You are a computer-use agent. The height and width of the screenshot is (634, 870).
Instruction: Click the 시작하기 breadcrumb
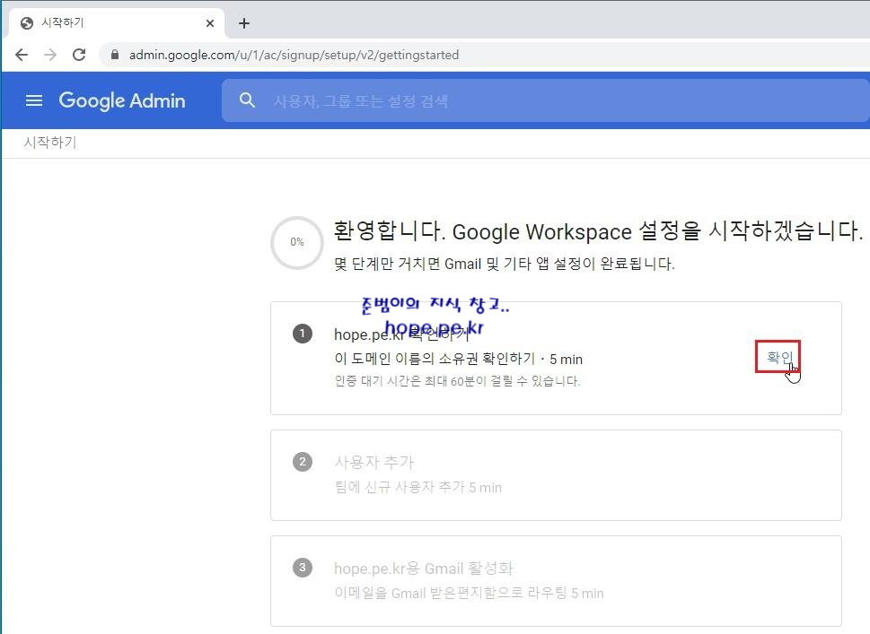click(50, 143)
